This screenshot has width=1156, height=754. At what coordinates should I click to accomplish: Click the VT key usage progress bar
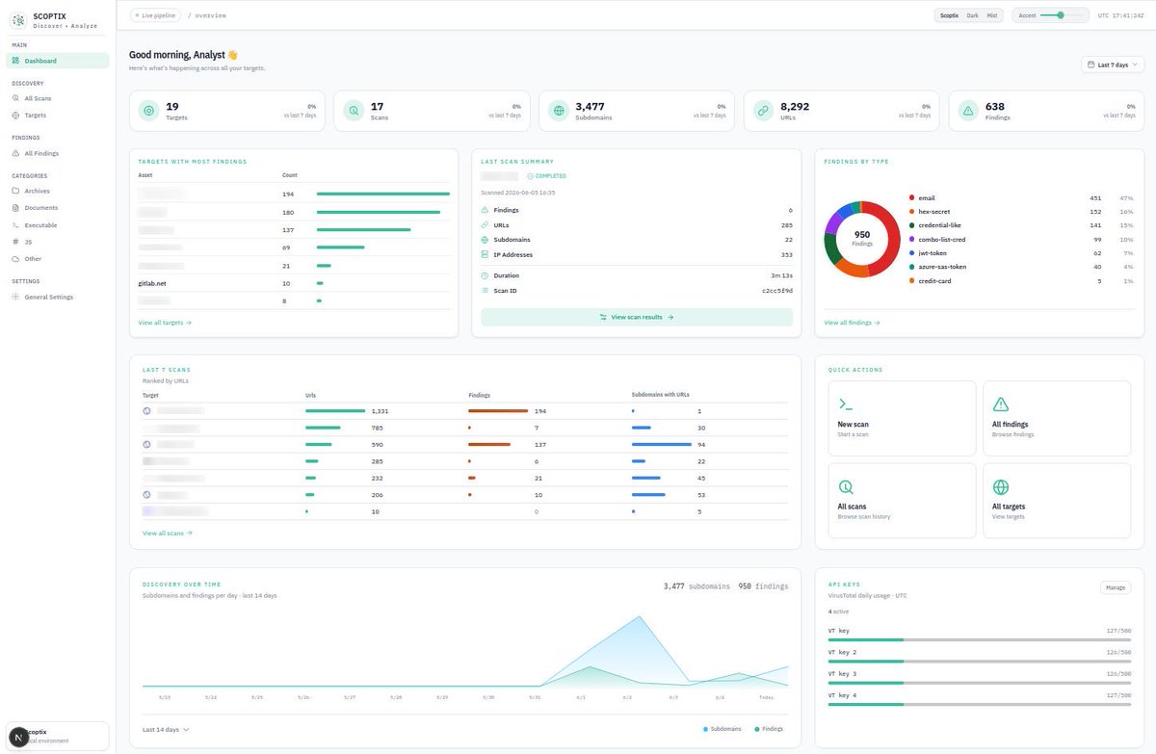click(x=980, y=639)
